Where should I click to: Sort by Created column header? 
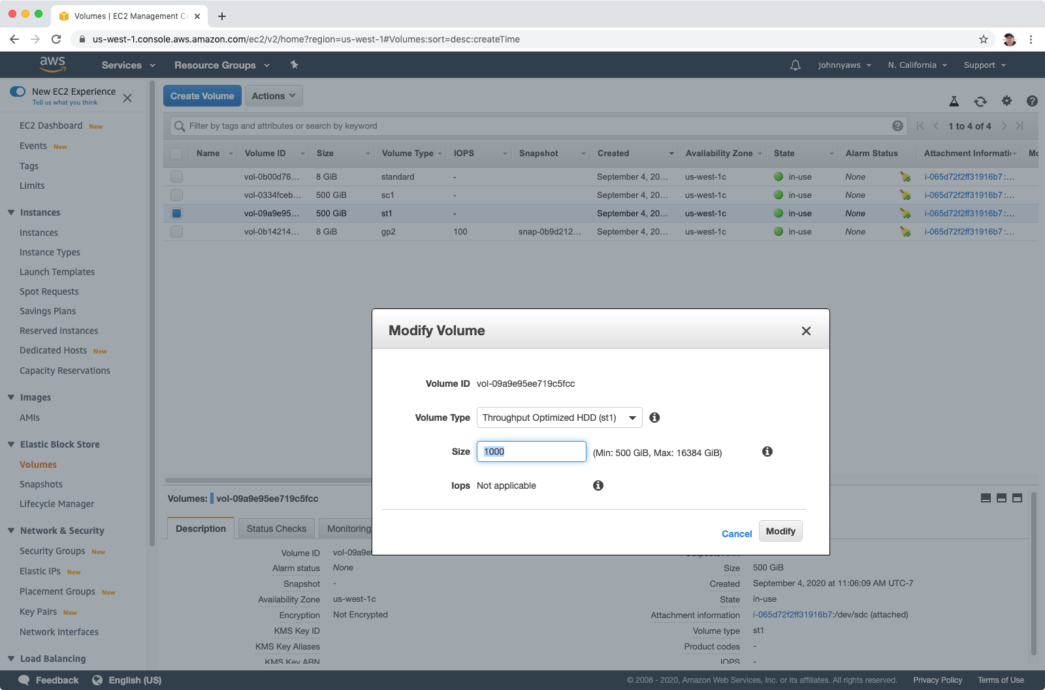[635, 154]
